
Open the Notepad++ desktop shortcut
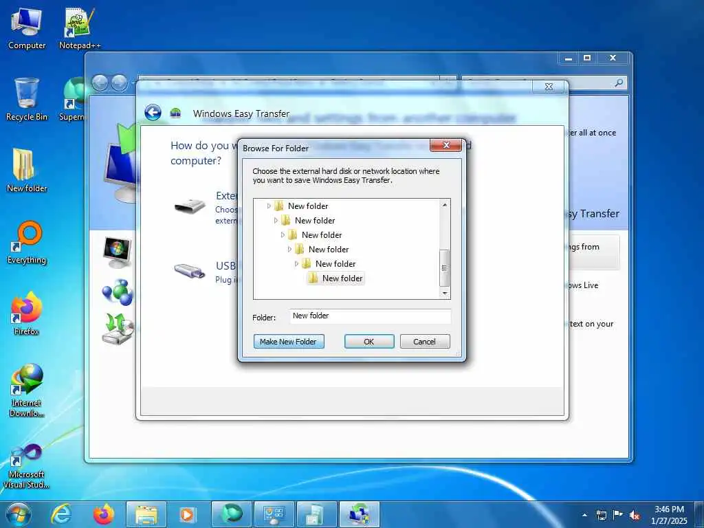[80, 27]
